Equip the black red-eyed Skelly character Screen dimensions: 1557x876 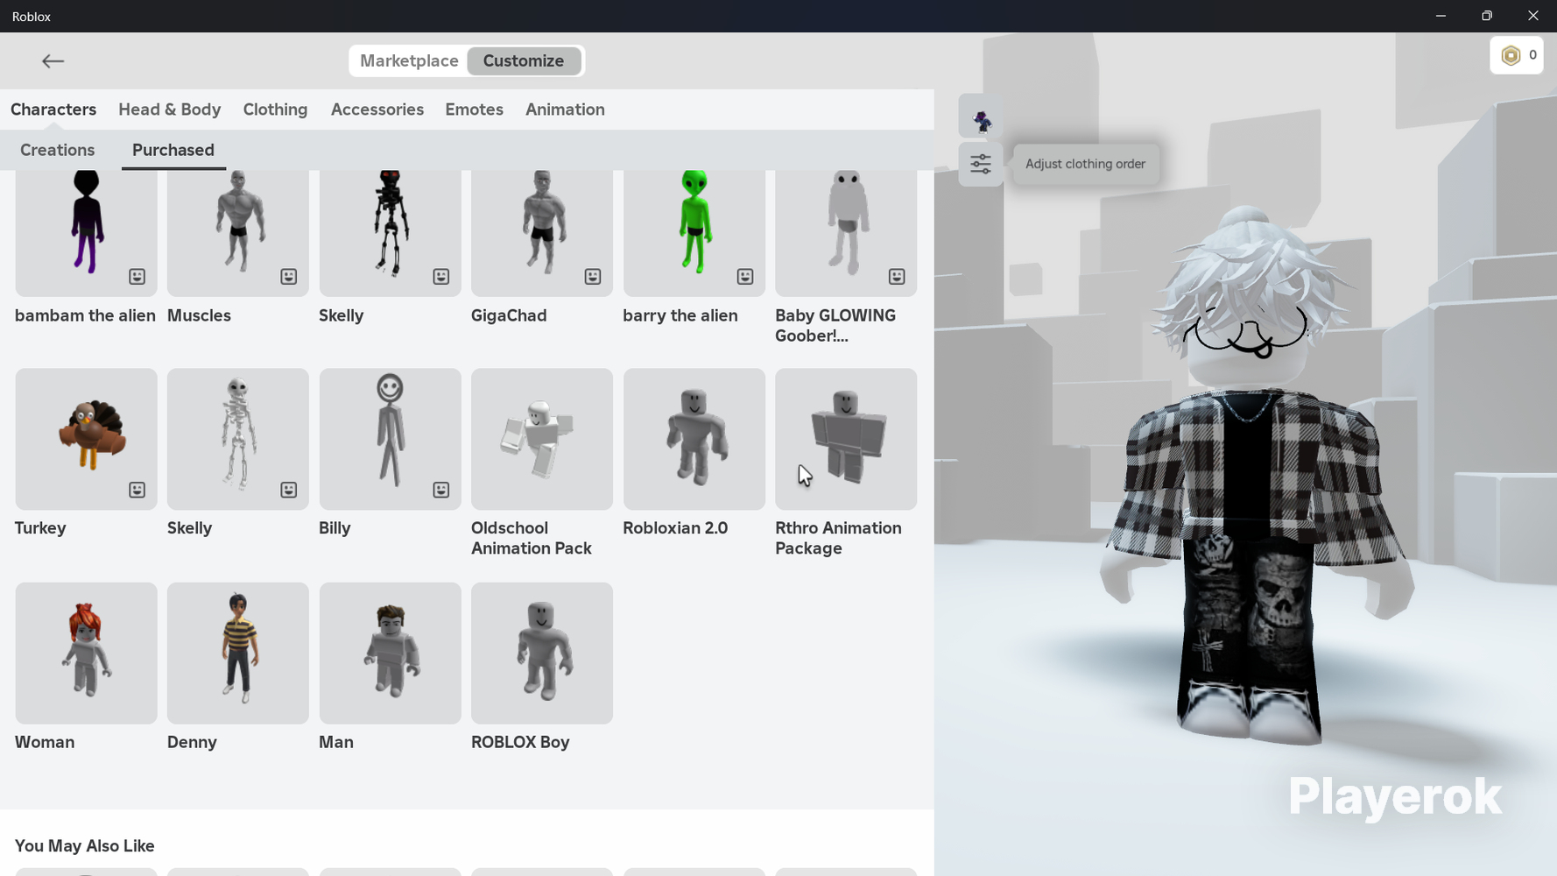click(390, 232)
